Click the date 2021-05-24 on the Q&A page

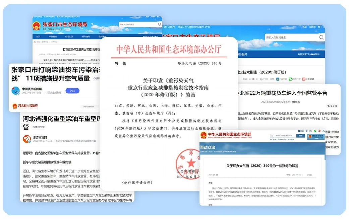(x=213, y=175)
